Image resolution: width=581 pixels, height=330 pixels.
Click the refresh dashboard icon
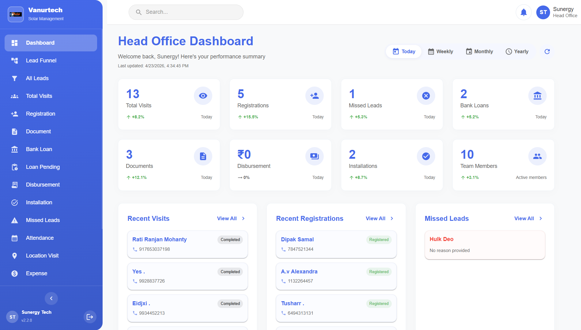tap(547, 51)
